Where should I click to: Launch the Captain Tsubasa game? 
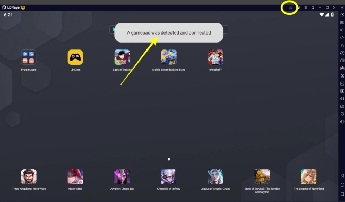click(122, 57)
